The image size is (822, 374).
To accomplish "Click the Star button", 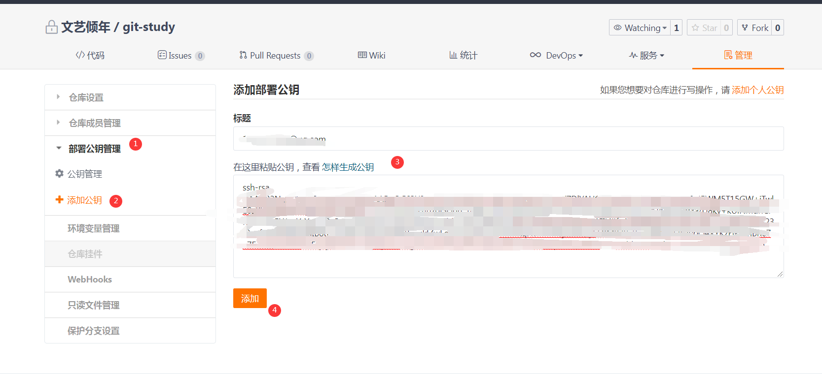I will point(704,28).
